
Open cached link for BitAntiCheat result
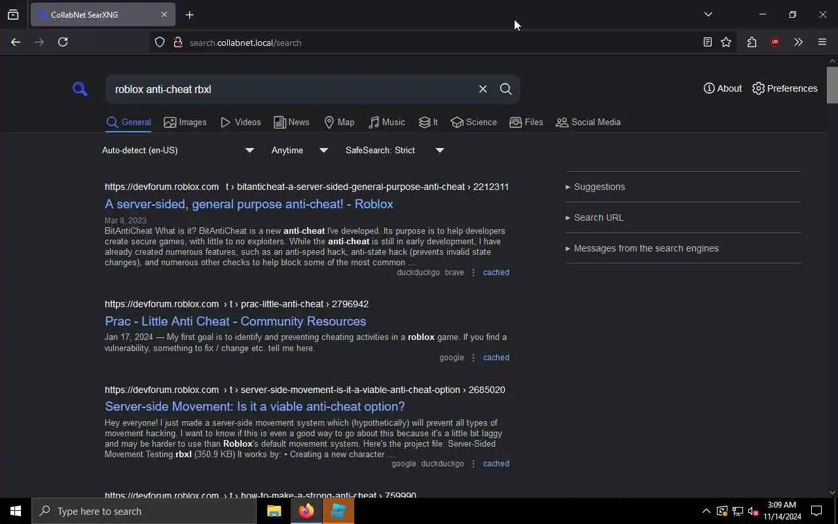point(496,272)
